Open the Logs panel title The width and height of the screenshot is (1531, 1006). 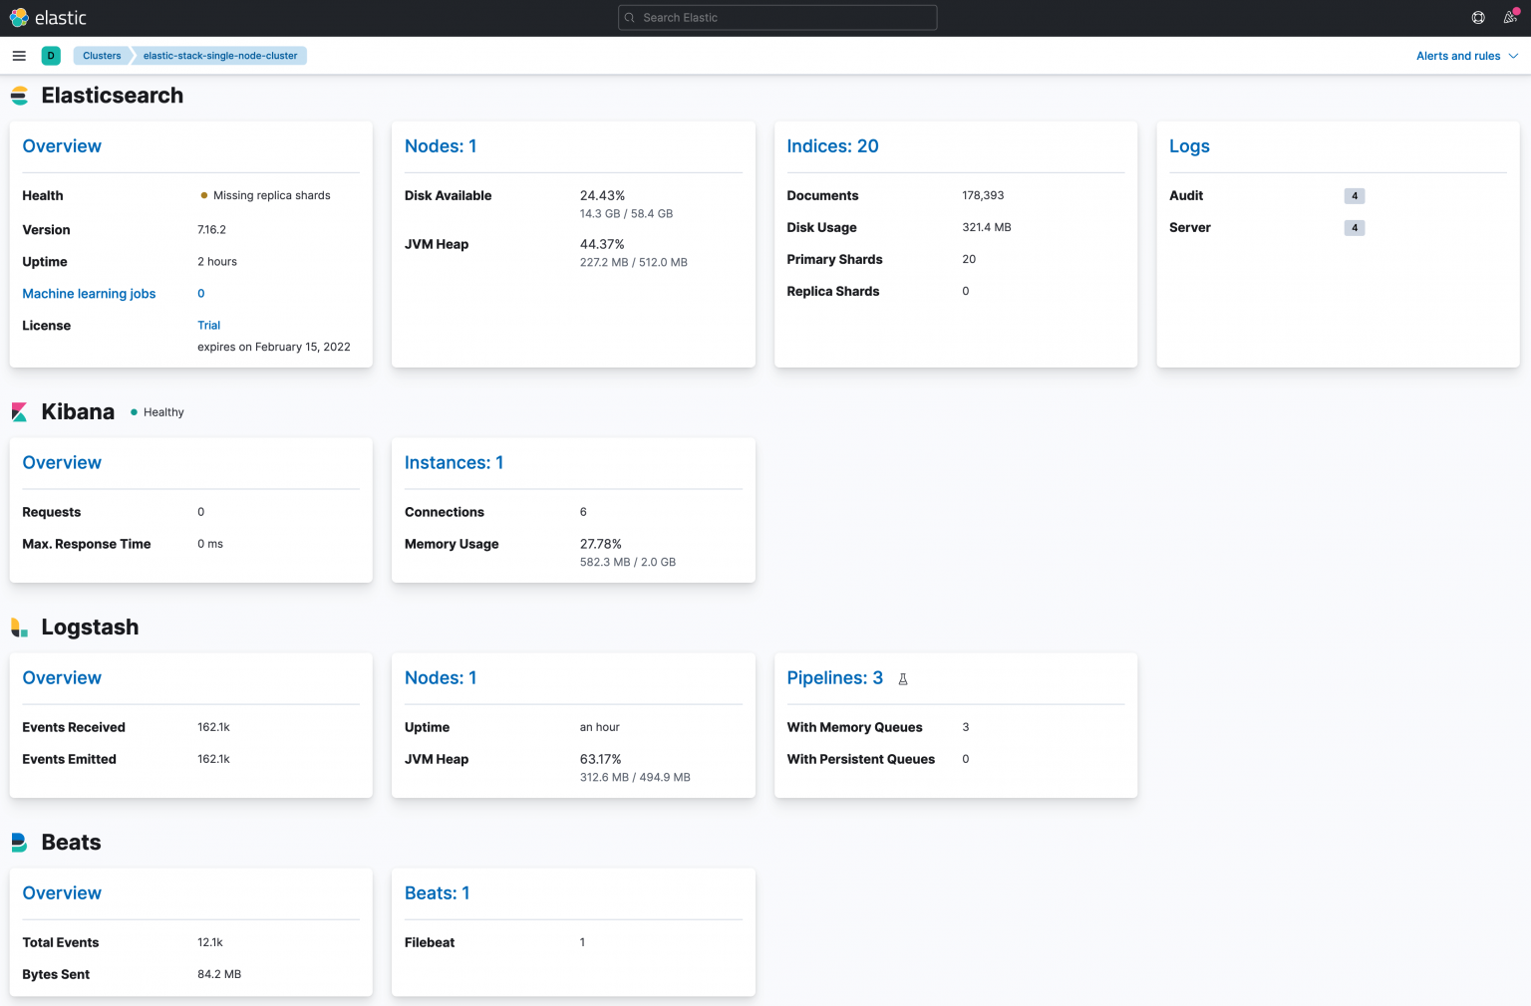1189,146
